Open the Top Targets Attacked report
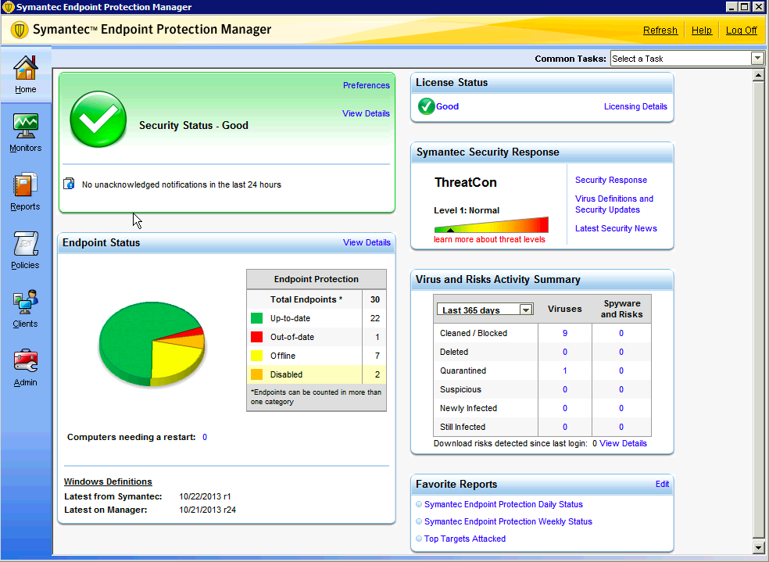Screen dimensions: 769x562 (x=464, y=539)
